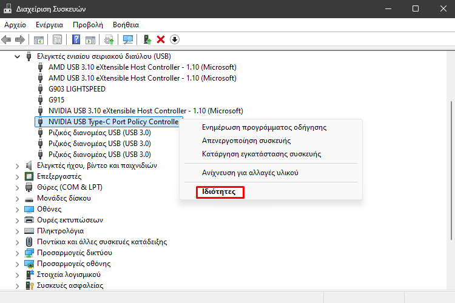Screen dimensions: 455x303
Task: Click the mouse icon of Ποντίκια
Action: click(x=29, y=242)
